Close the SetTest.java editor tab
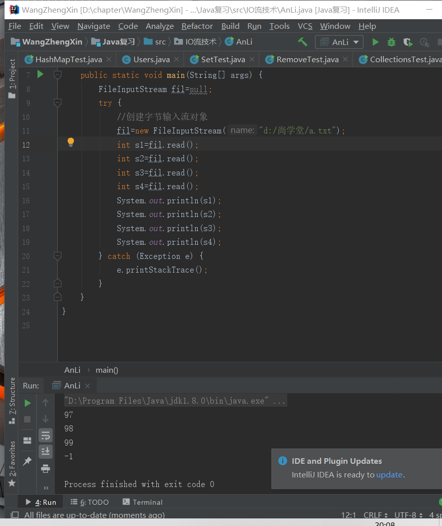 pyautogui.click(x=252, y=59)
